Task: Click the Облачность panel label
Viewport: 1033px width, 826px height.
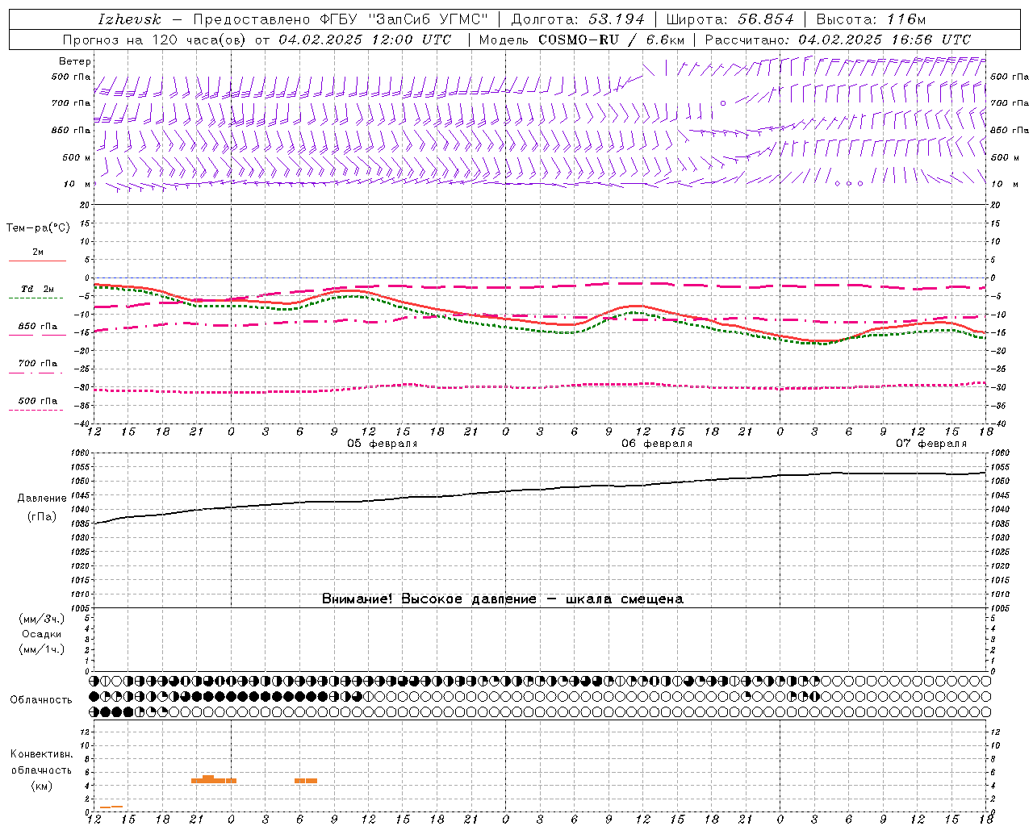Action: point(41,700)
